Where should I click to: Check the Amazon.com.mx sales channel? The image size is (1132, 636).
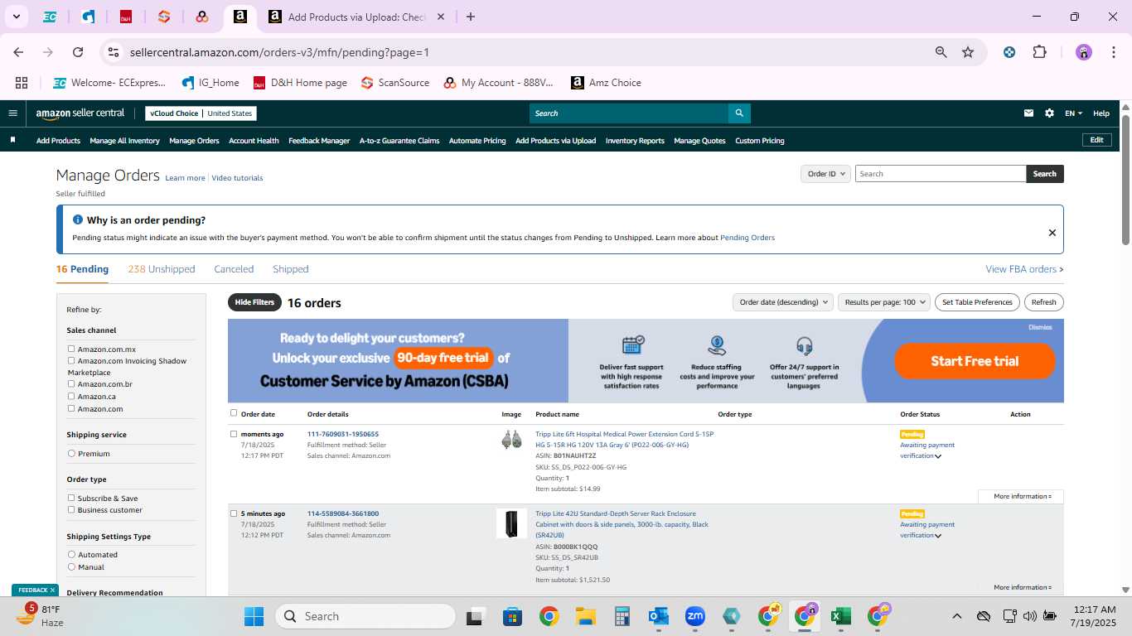tap(71, 349)
